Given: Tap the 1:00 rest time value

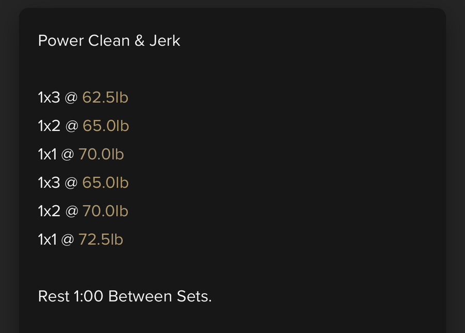Looking at the screenshot, I should (x=88, y=296).
